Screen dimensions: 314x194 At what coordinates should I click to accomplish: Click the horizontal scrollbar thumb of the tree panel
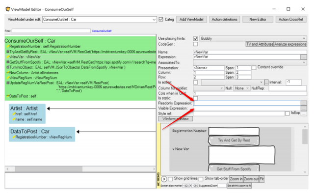(x=49, y=169)
